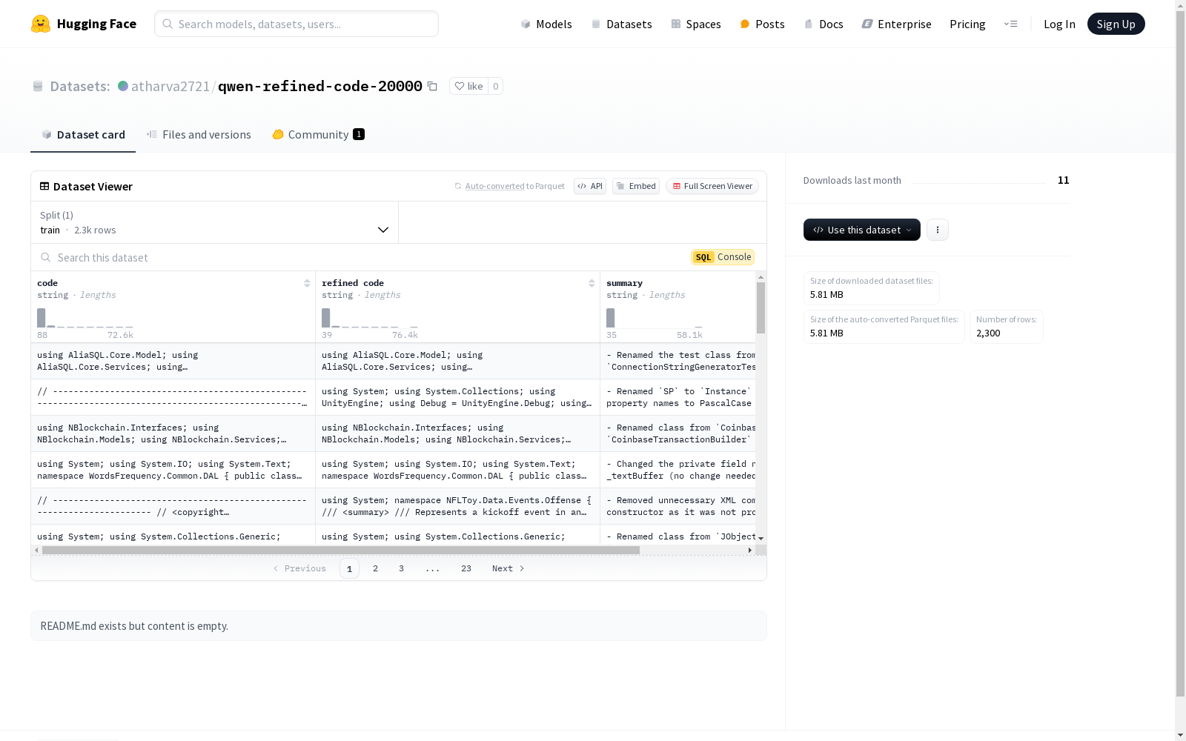Go to Datasets in the top navigation
Screen dimensions: 1186x741
pos(621,24)
